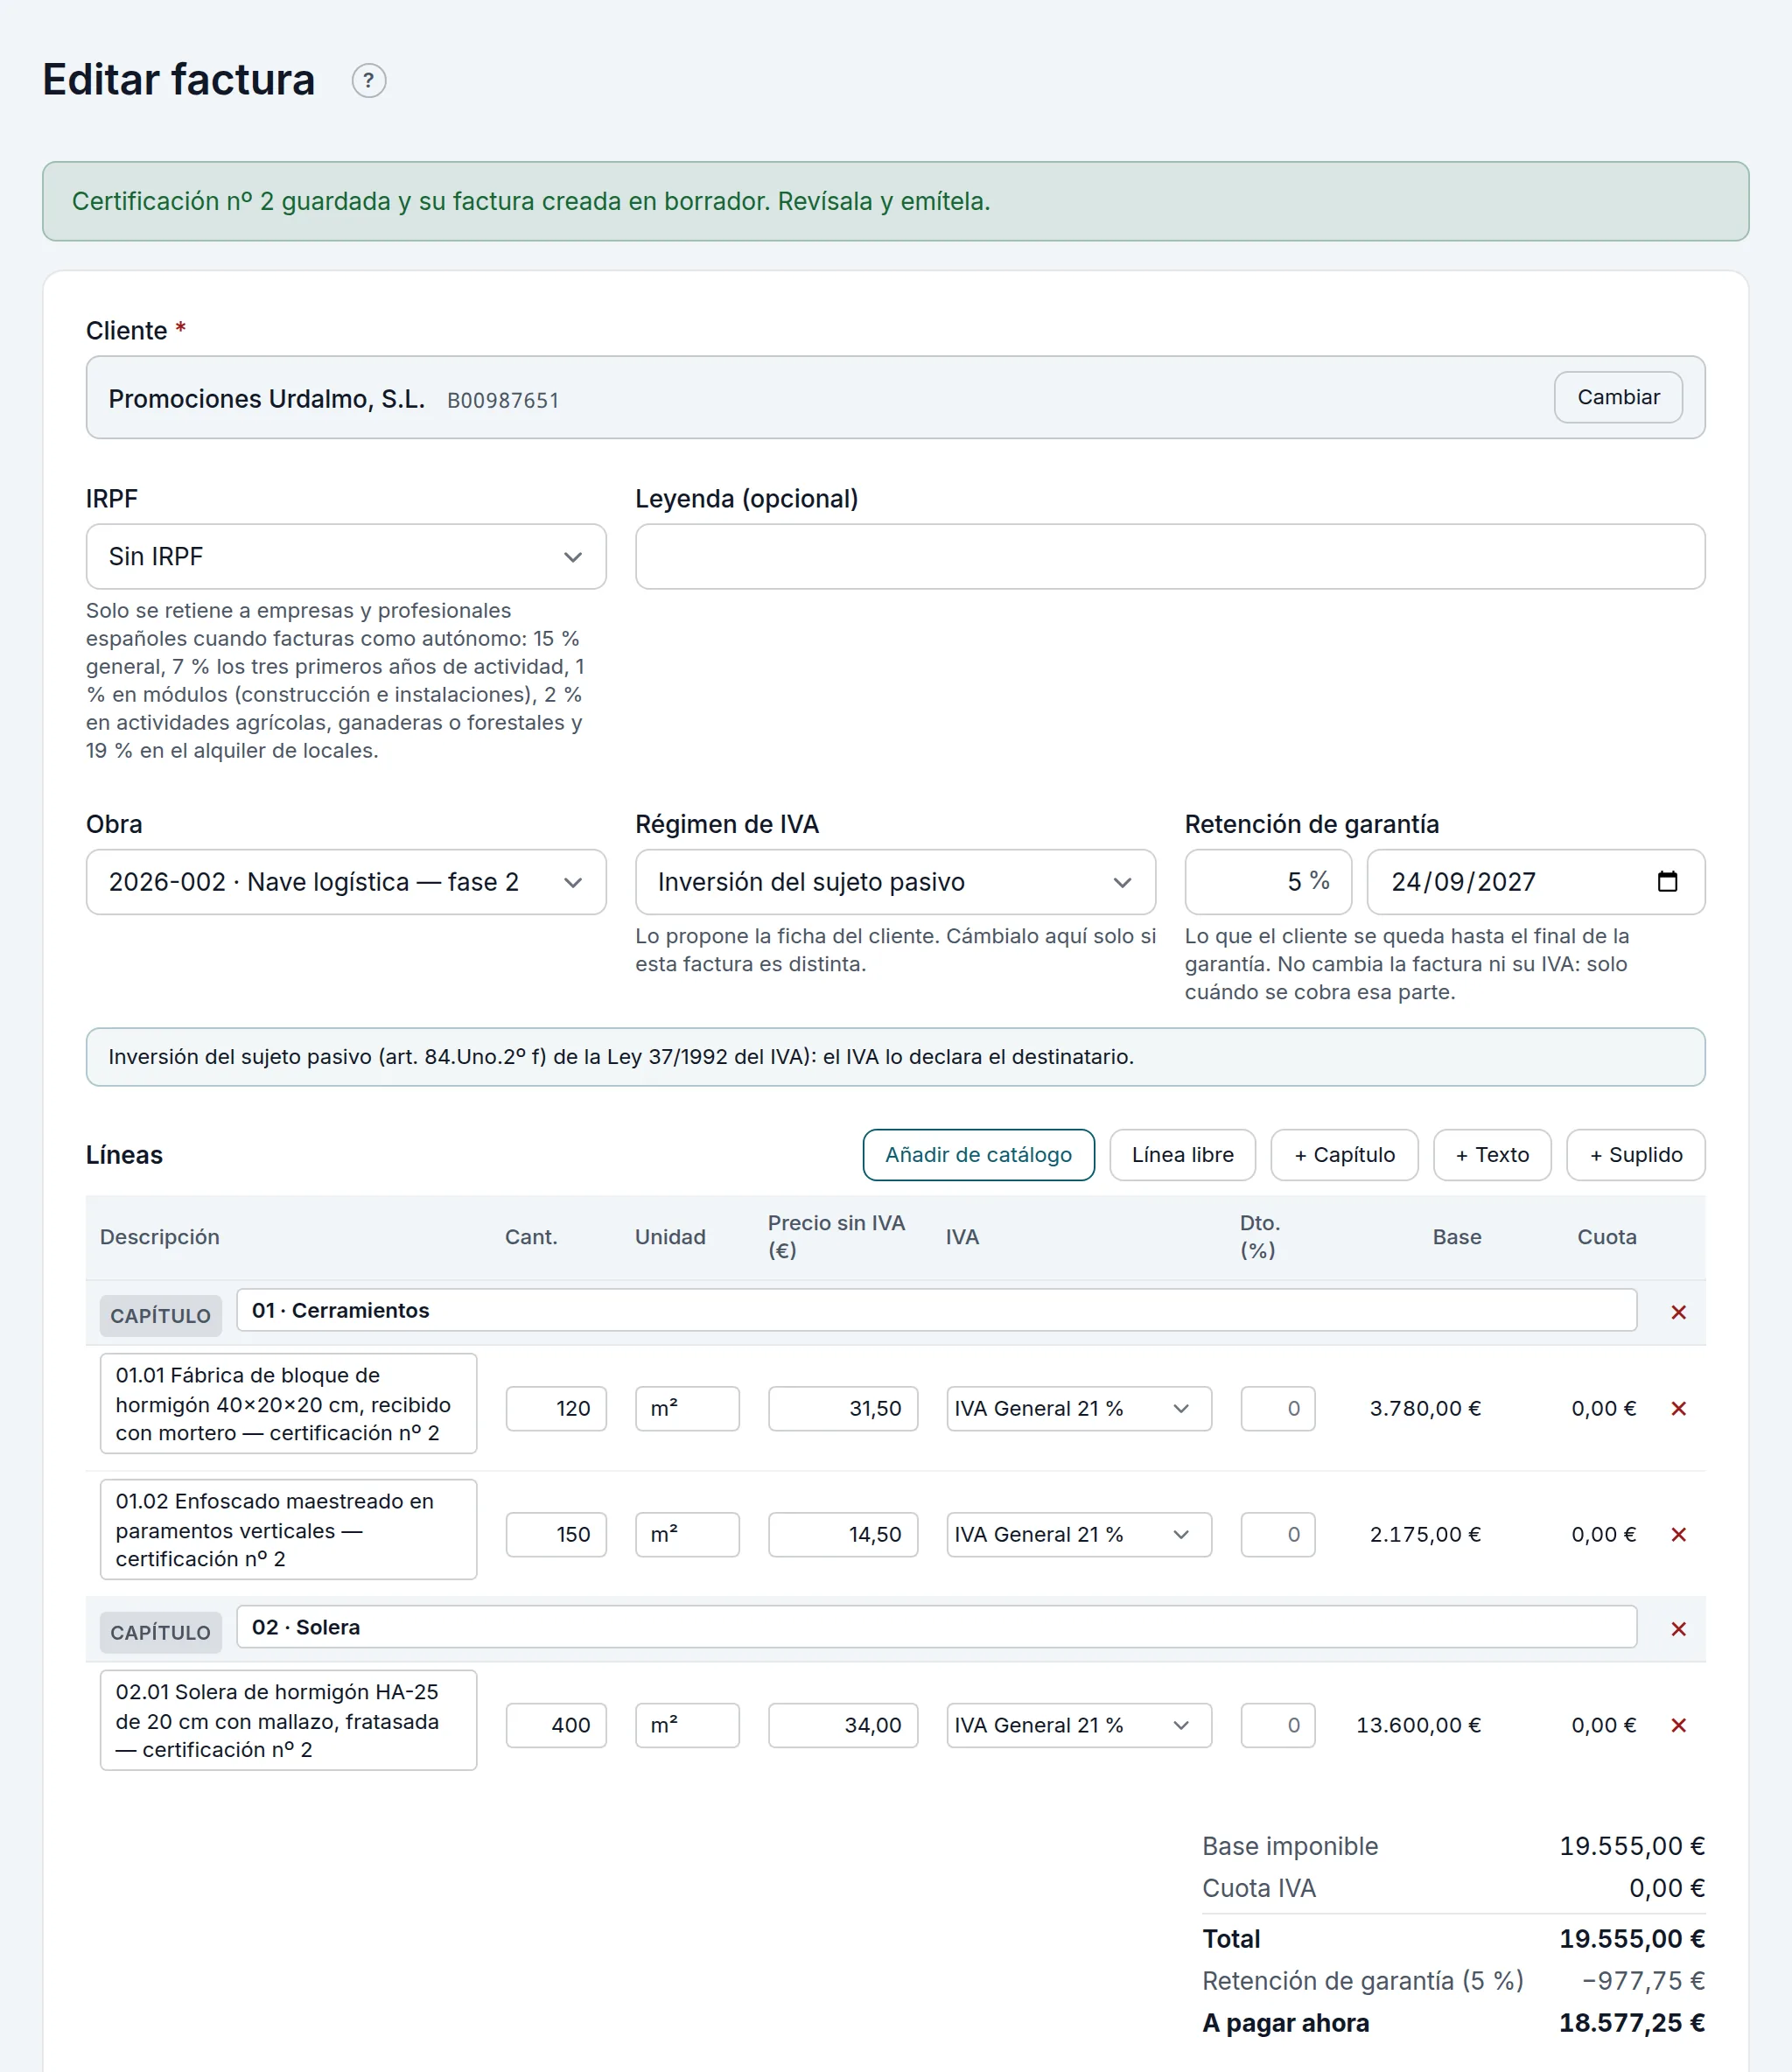Add a Línea libre
This screenshot has height=2072, width=1792.
[x=1182, y=1155]
